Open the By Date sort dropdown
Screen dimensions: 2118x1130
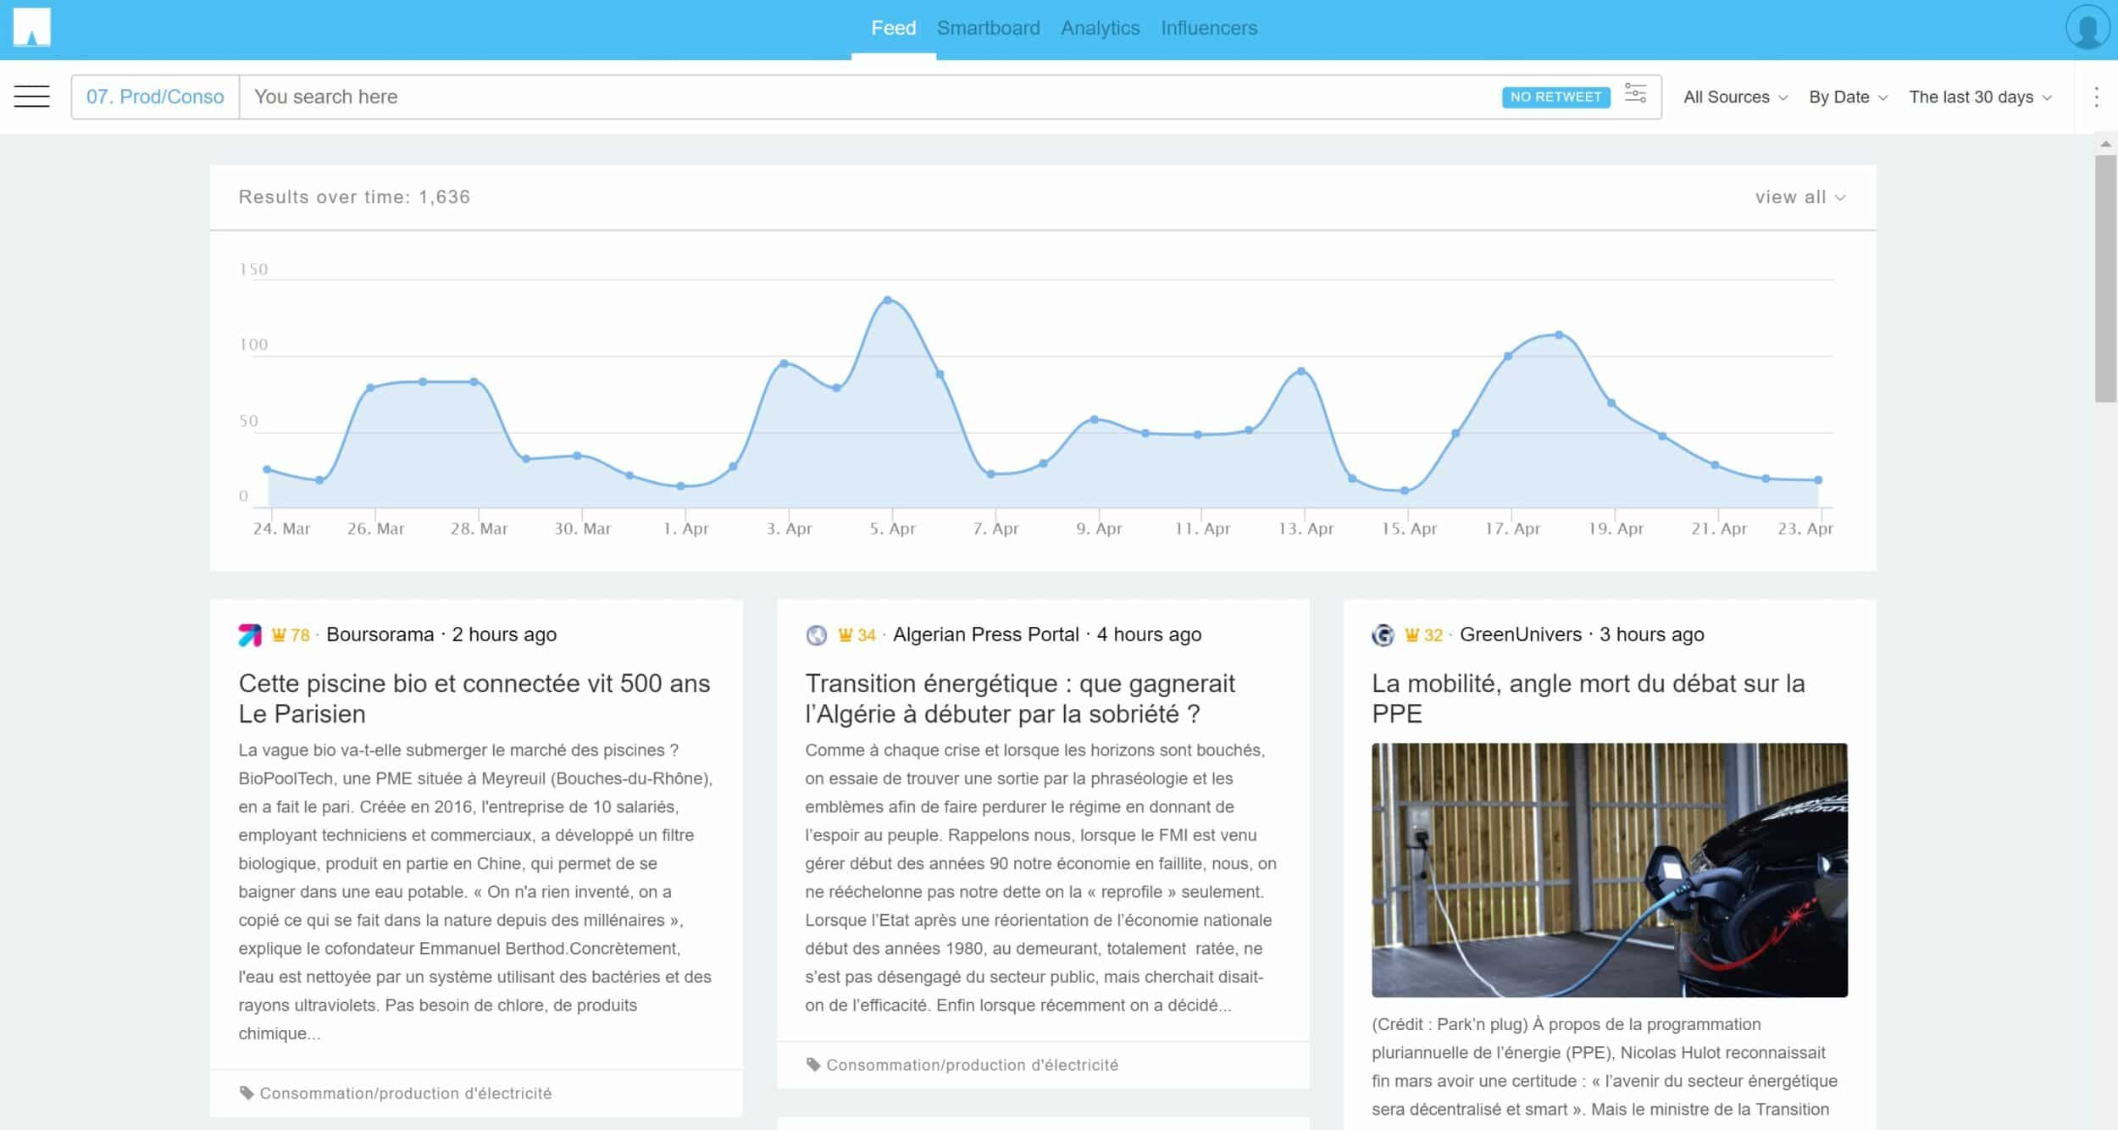[1848, 97]
